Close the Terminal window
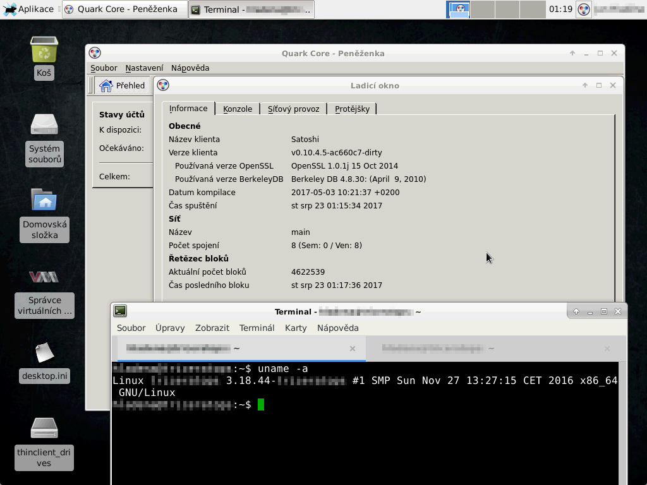Viewport: 647px width, 485px height. tap(618, 311)
